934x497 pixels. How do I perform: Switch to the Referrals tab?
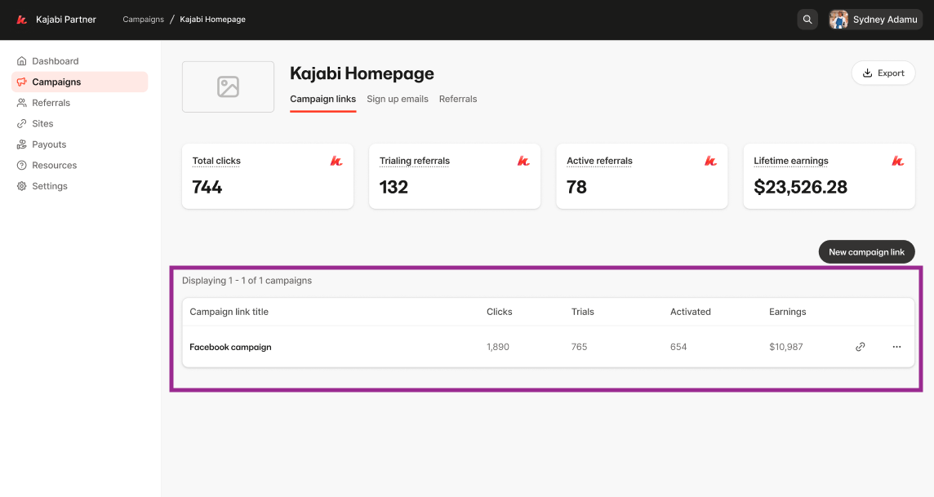point(458,99)
